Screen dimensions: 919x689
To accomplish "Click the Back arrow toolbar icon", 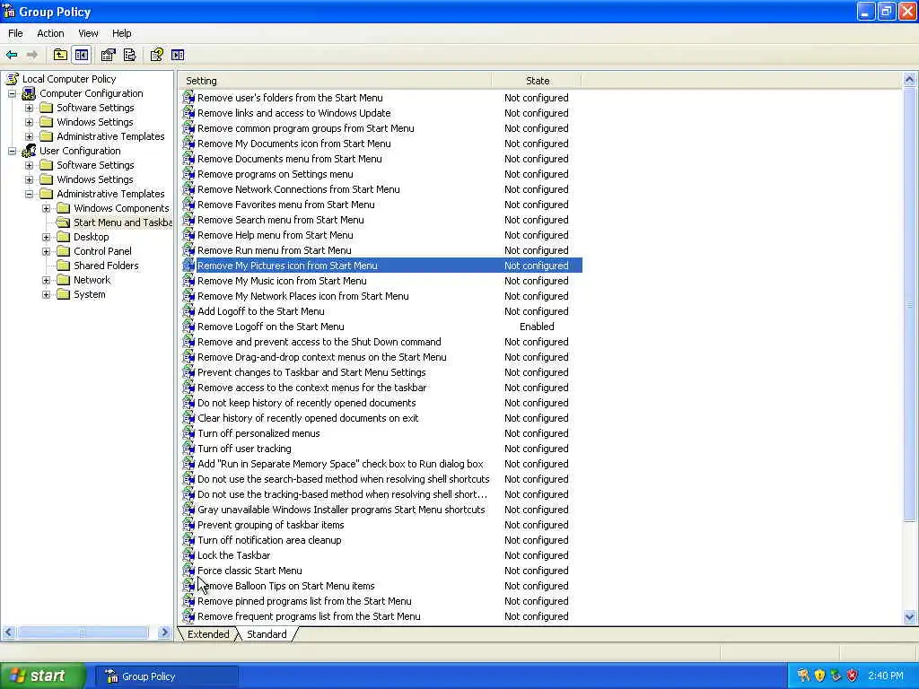I will (12, 55).
